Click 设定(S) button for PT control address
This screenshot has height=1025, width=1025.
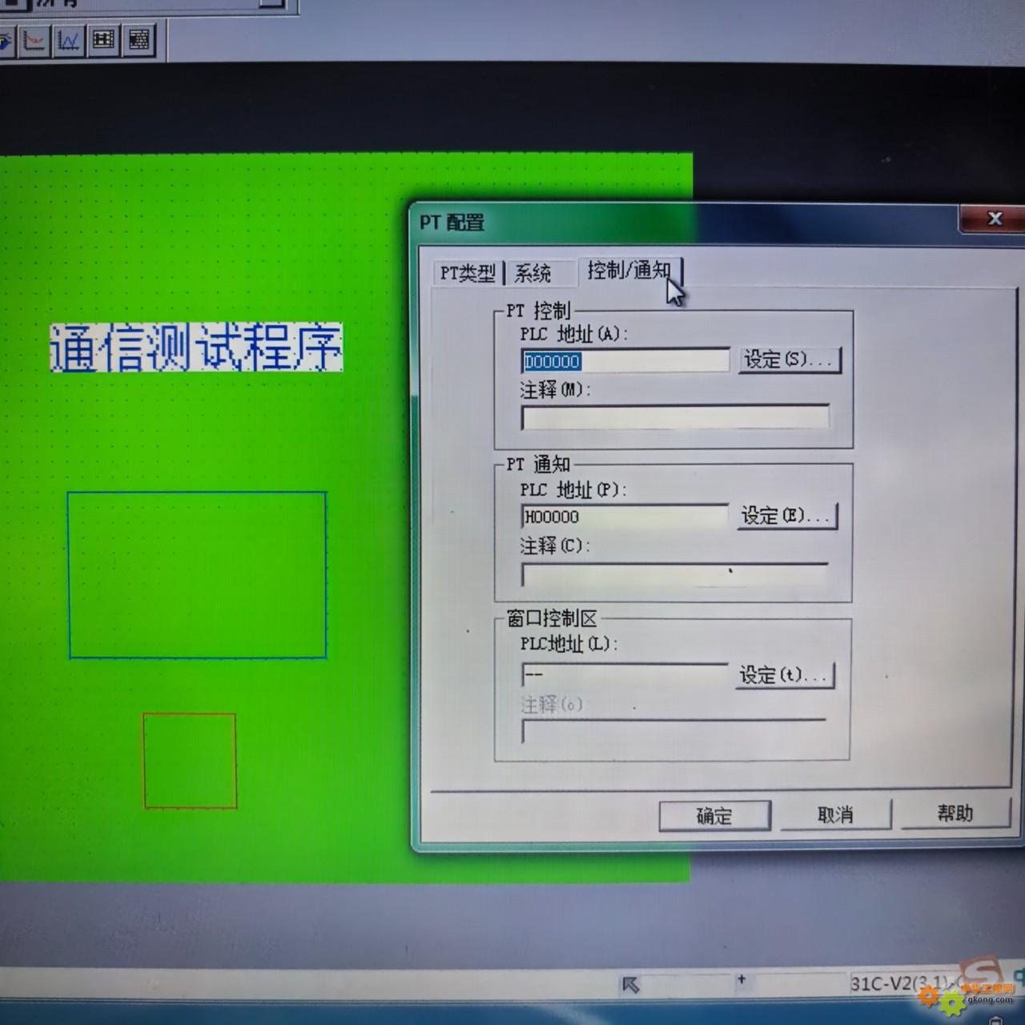click(789, 360)
